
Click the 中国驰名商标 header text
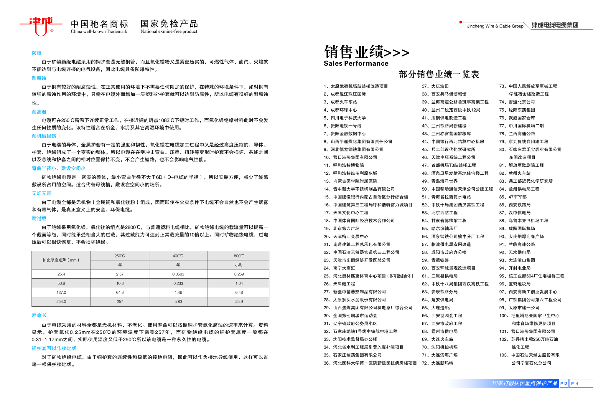tap(99, 24)
